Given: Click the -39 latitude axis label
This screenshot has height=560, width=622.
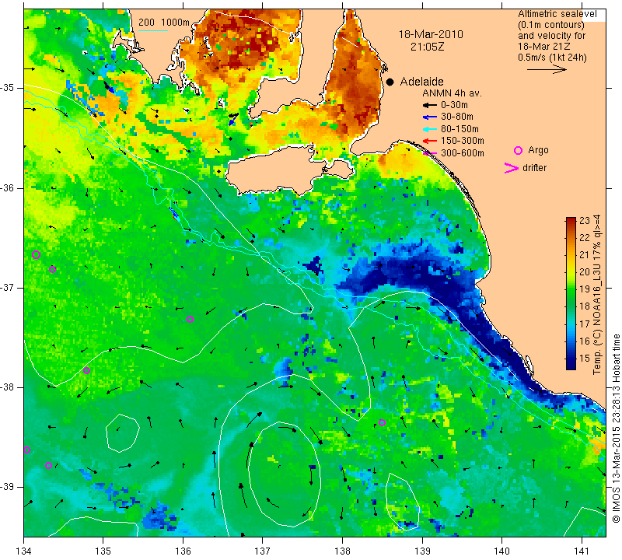Looking at the screenshot, I should (x=7, y=487).
